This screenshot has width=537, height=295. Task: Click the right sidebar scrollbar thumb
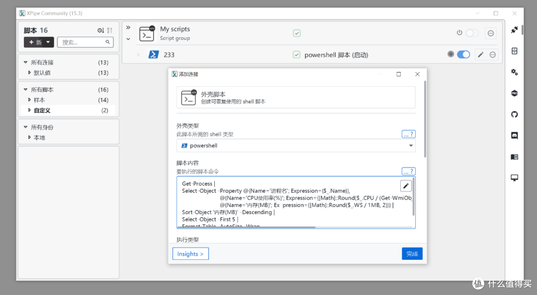[522, 29]
